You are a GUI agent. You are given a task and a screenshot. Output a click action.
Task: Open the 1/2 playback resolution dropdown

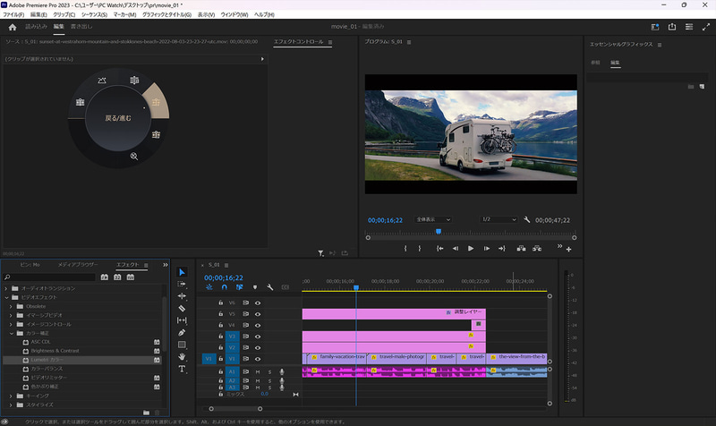[499, 219]
